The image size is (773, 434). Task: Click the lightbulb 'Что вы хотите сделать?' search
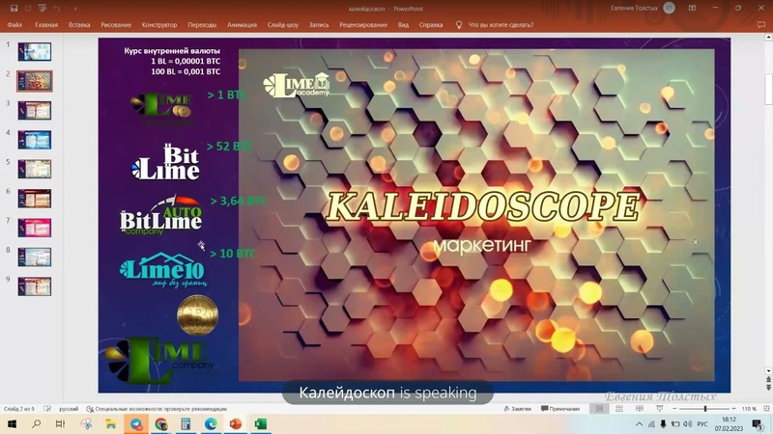[x=503, y=24]
